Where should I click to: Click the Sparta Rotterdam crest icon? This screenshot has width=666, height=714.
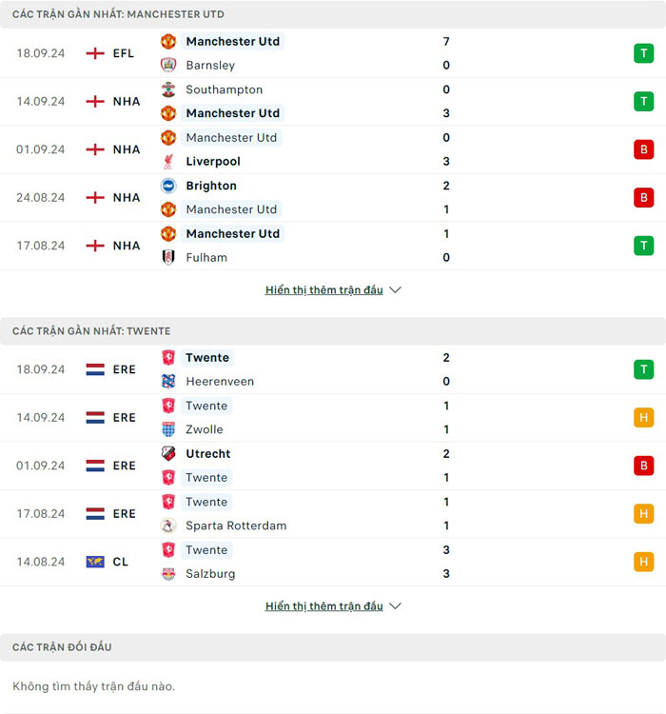[x=168, y=526]
